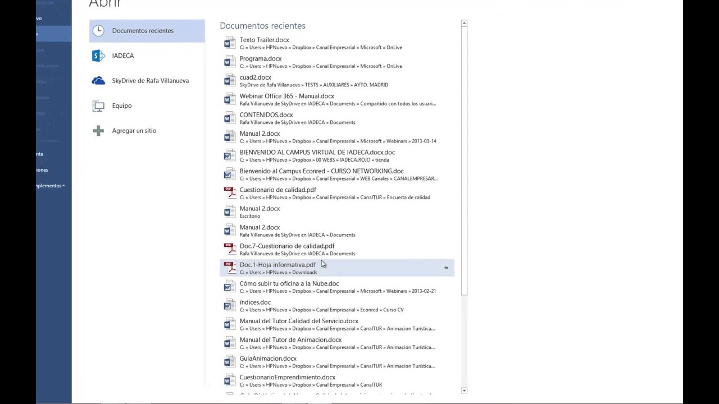Open the IADECA SharePoint location icon

click(x=98, y=56)
